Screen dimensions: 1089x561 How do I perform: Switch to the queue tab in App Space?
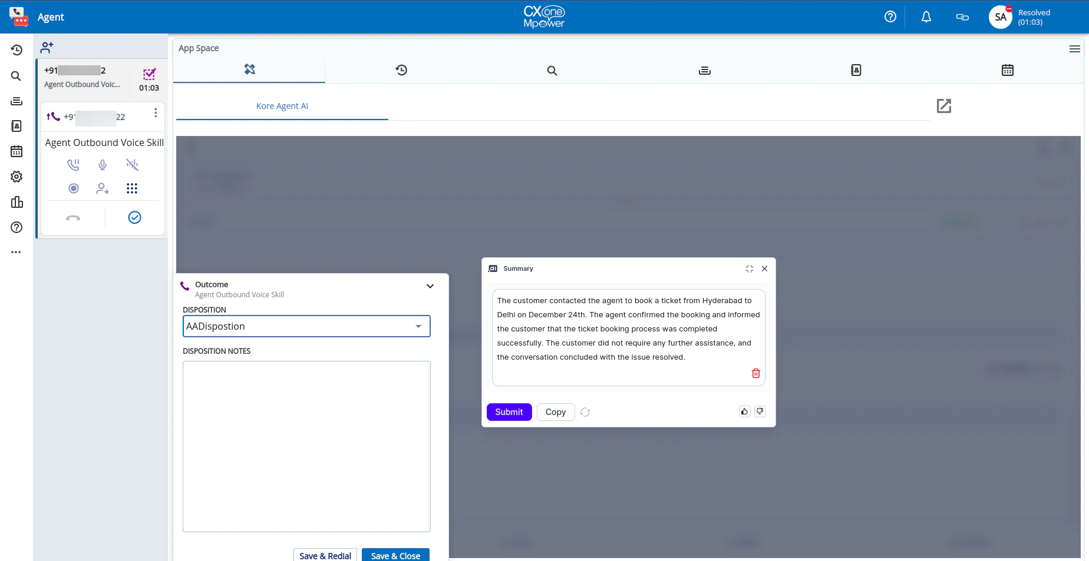pos(705,71)
